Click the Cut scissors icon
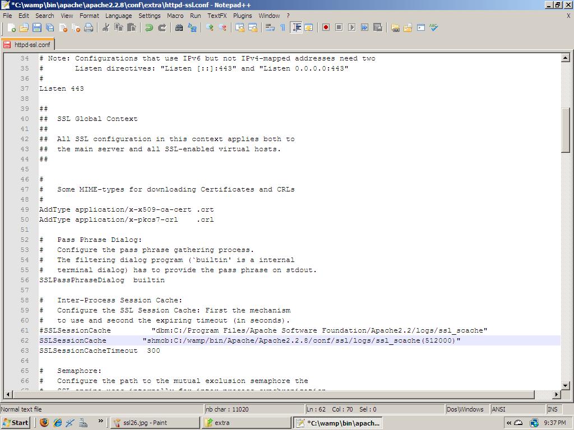 [105, 27]
